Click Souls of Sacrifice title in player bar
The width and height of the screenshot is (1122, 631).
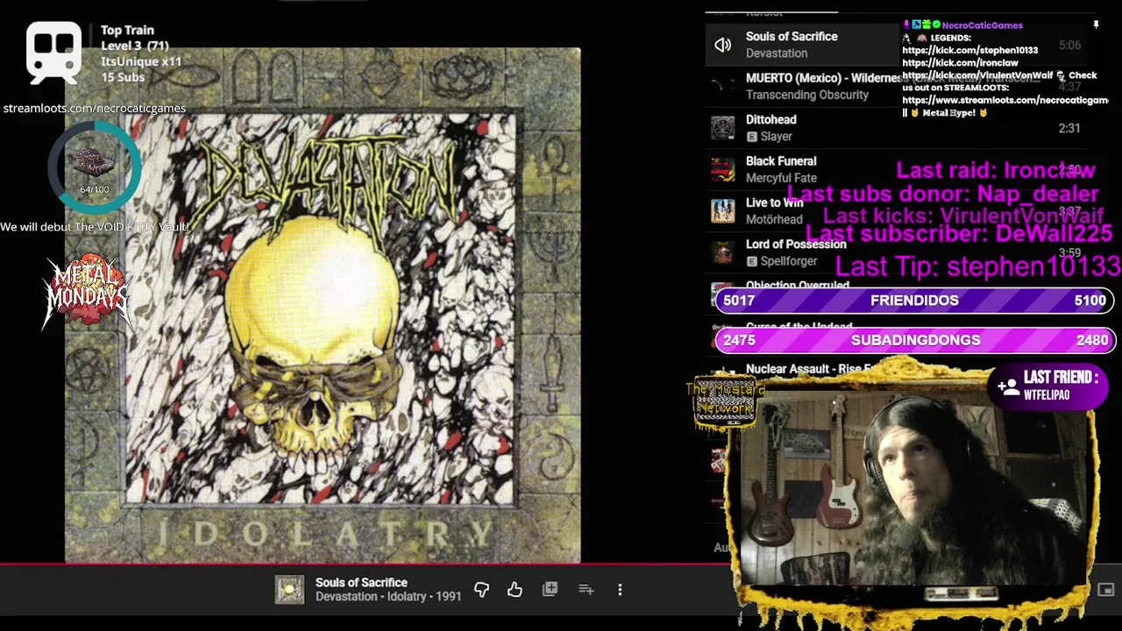coord(361,583)
